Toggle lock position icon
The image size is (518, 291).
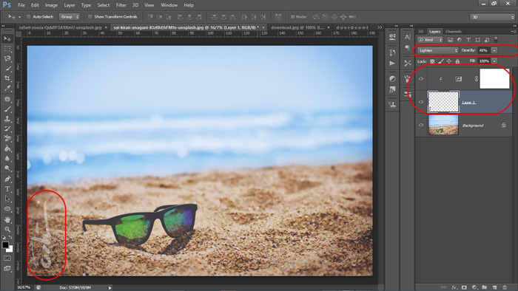pos(449,61)
